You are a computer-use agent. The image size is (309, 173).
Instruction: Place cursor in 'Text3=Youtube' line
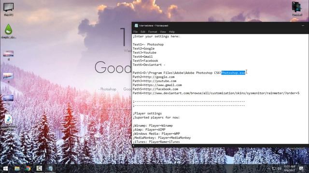(144, 52)
